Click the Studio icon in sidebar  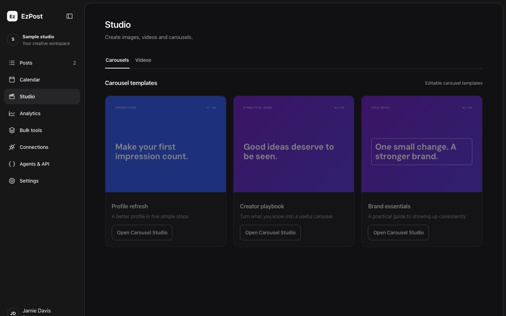[12, 97]
